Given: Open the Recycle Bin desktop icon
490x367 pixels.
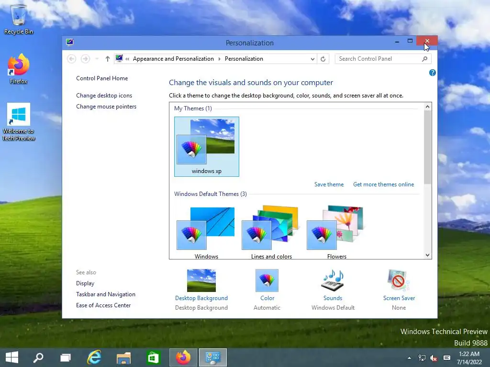Looking at the screenshot, I should (x=19, y=19).
